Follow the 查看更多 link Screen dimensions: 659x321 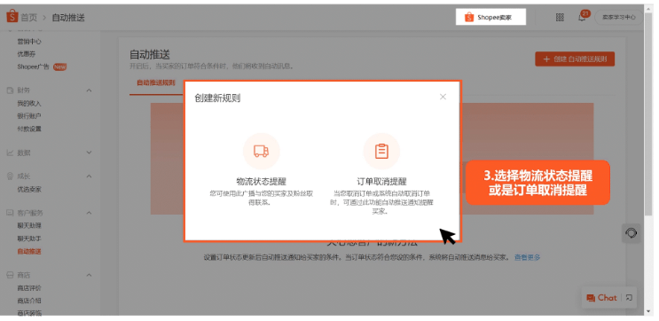[x=528, y=257]
